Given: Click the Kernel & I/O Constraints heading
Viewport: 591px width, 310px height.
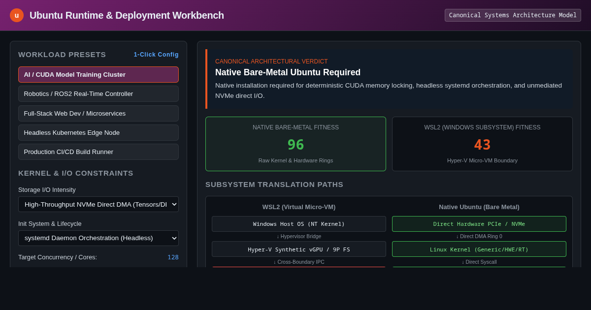Looking at the screenshot, I should pos(76,173).
